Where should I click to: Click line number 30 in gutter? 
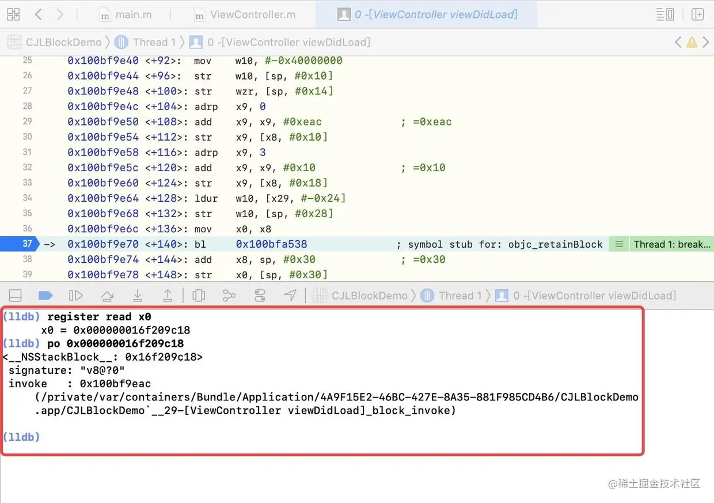coord(27,137)
